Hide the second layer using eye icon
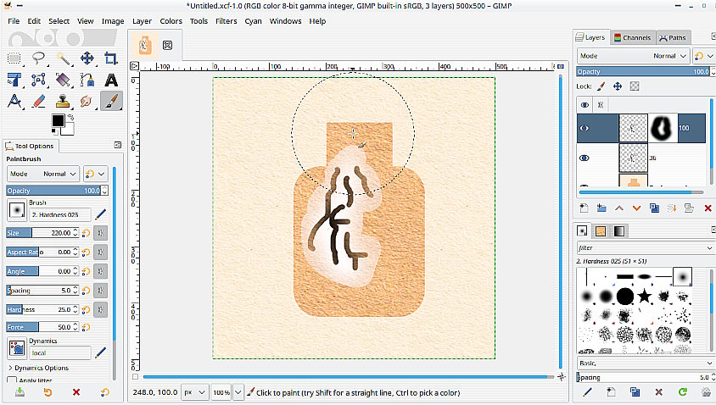 pos(585,158)
